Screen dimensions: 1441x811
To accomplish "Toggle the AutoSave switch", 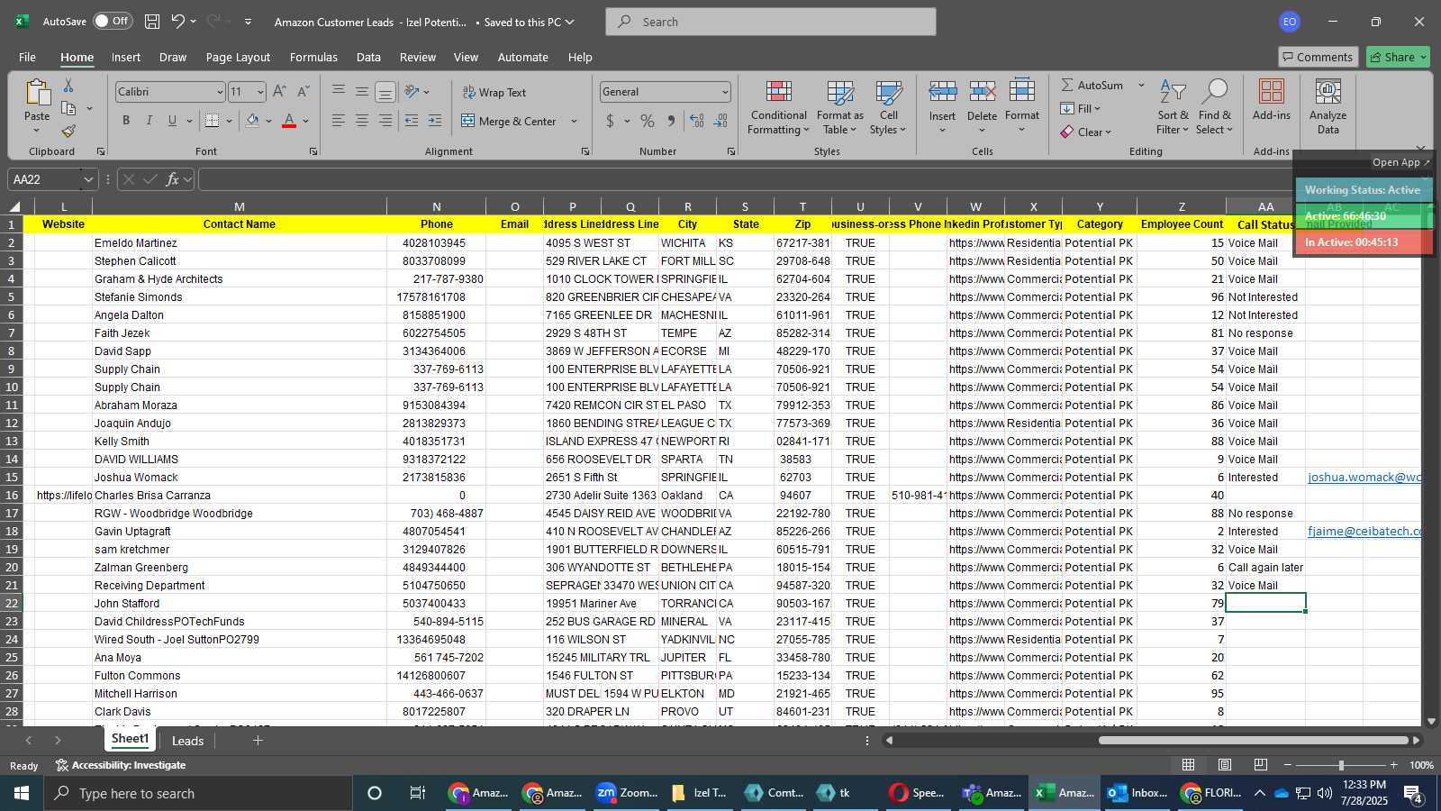I will click(113, 21).
